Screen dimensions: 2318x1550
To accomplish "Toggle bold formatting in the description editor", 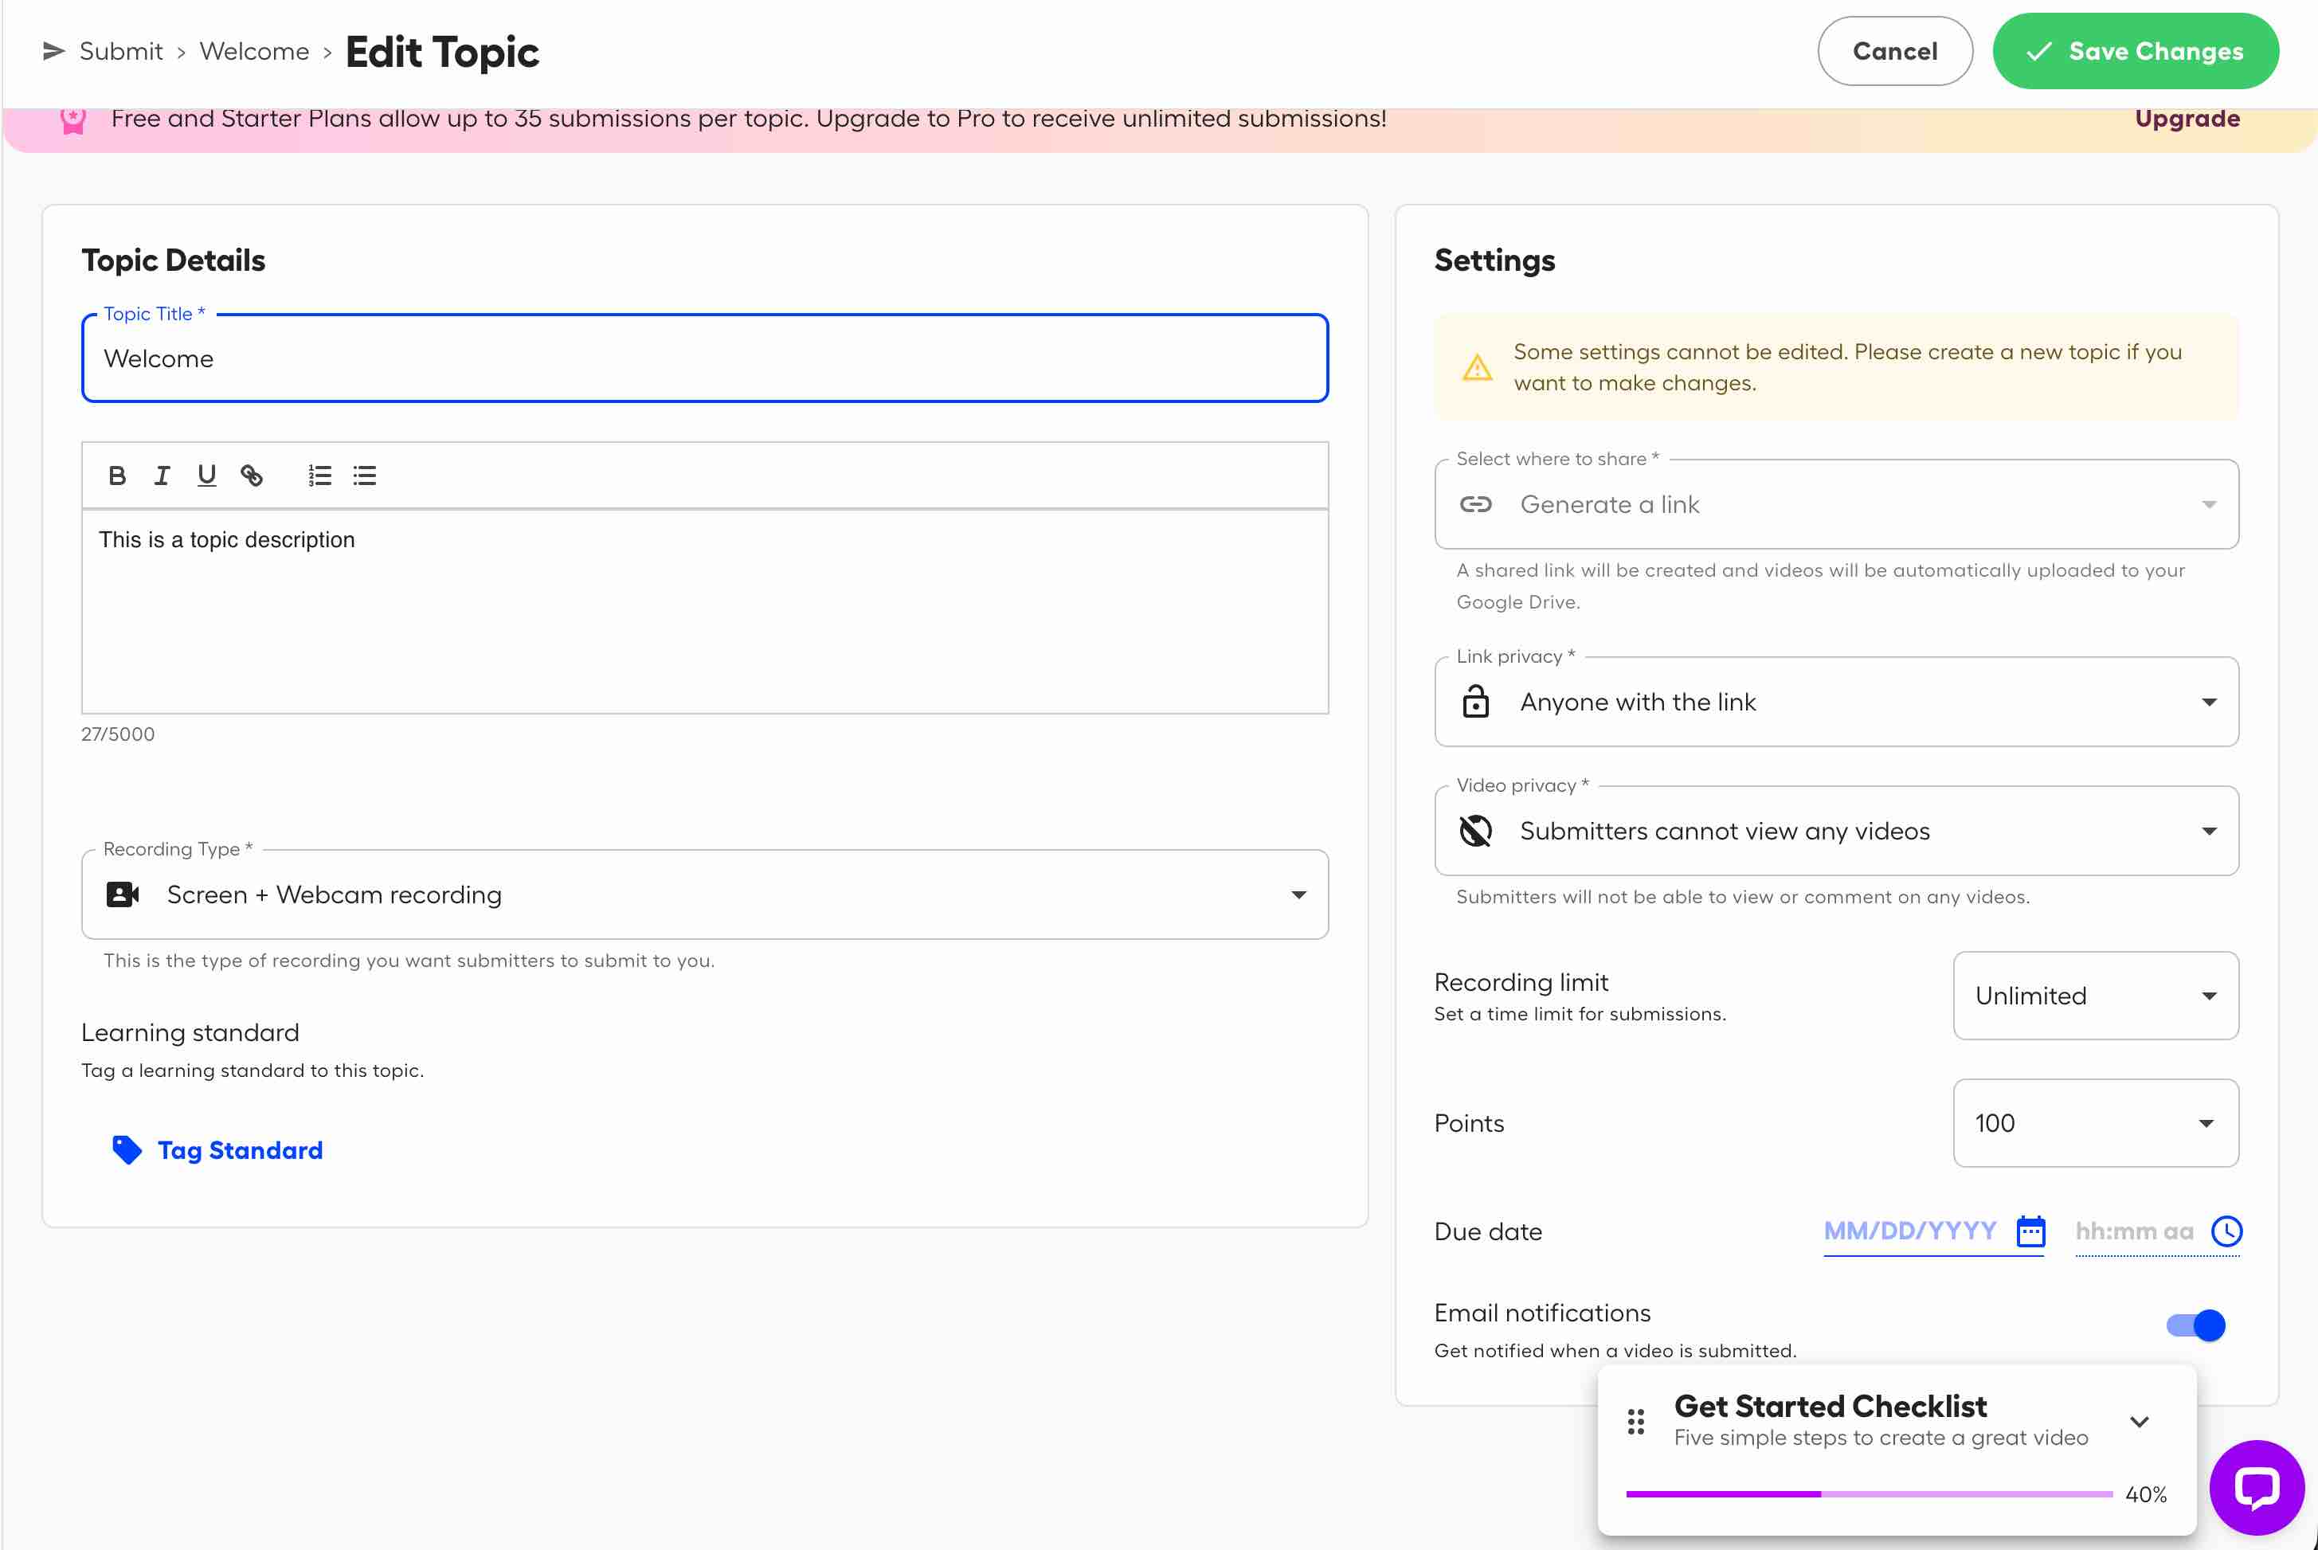I will tap(118, 476).
